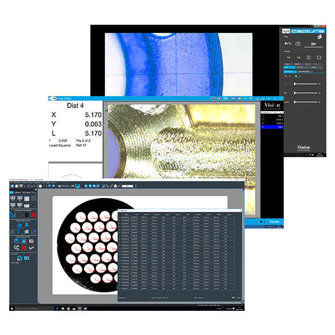Click the video camera icon in Live Video toolbar
The height and width of the screenshot is (335, 335).
point(219,98)
